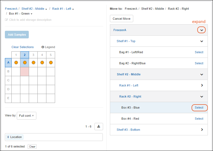
Task: Toggle row A header selection
Action: [x=8, y=63]
